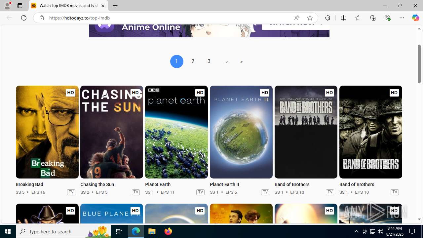Open the tab actions menu icon
The height and width of the screenshot is (238, 423).
[20, 6]
